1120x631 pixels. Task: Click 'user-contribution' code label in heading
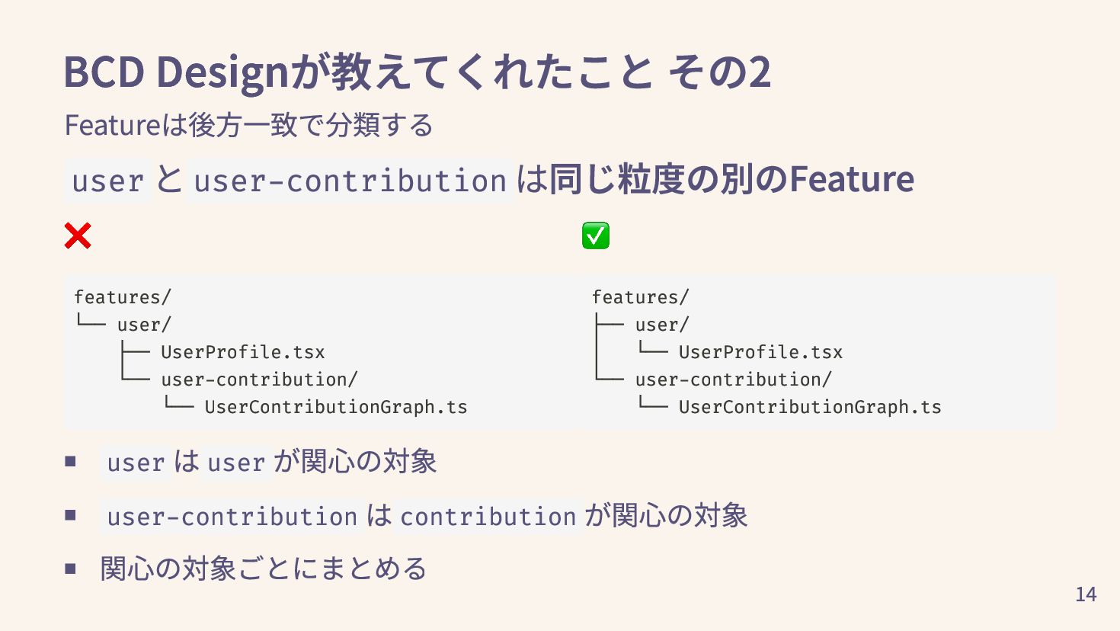(x=350, y=181)
